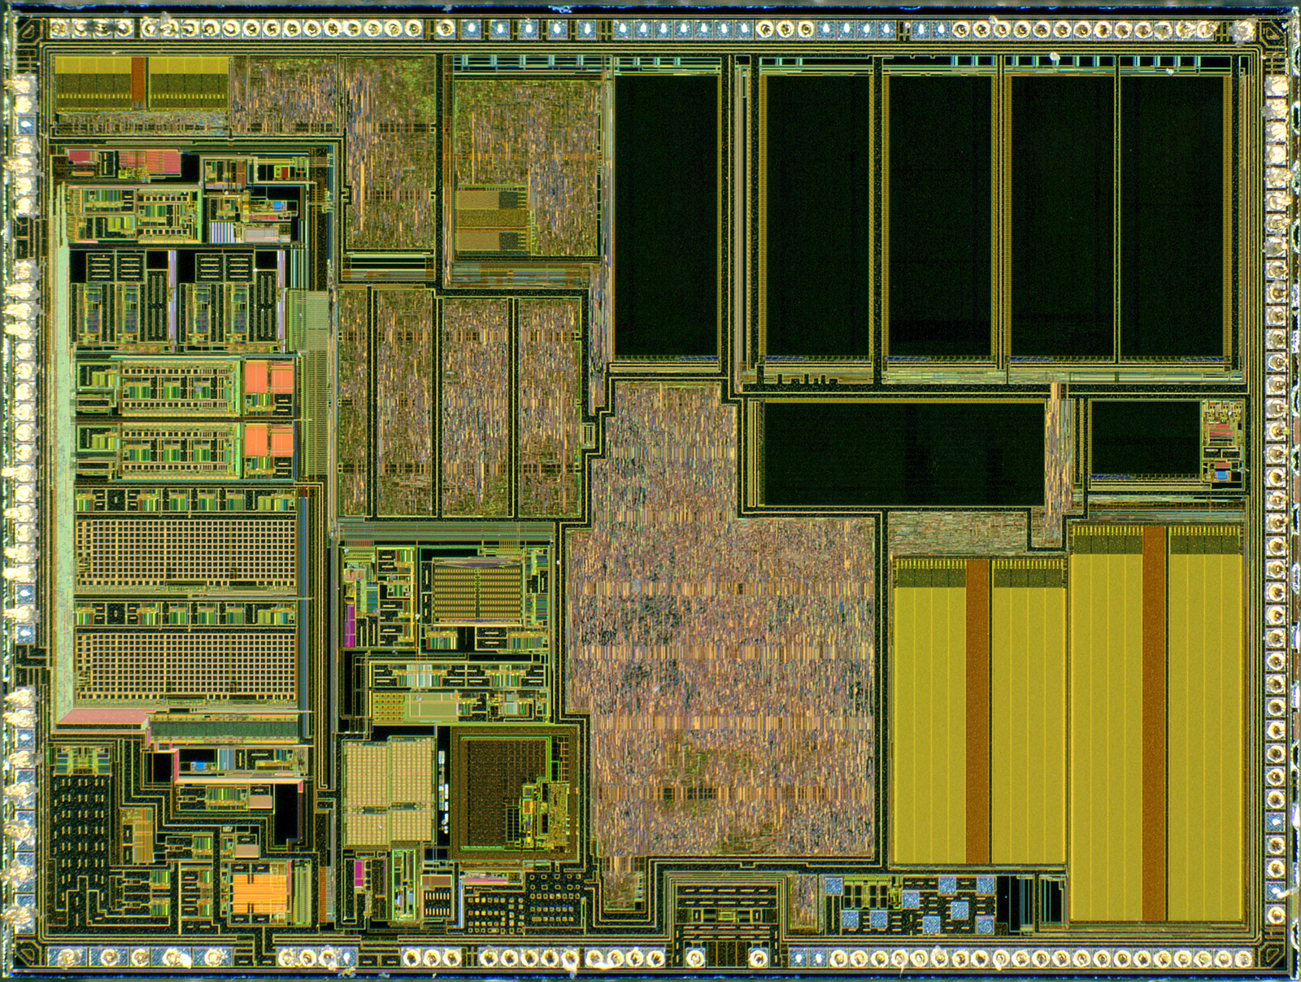Select the lower large grid array on left

click(185, 665)
